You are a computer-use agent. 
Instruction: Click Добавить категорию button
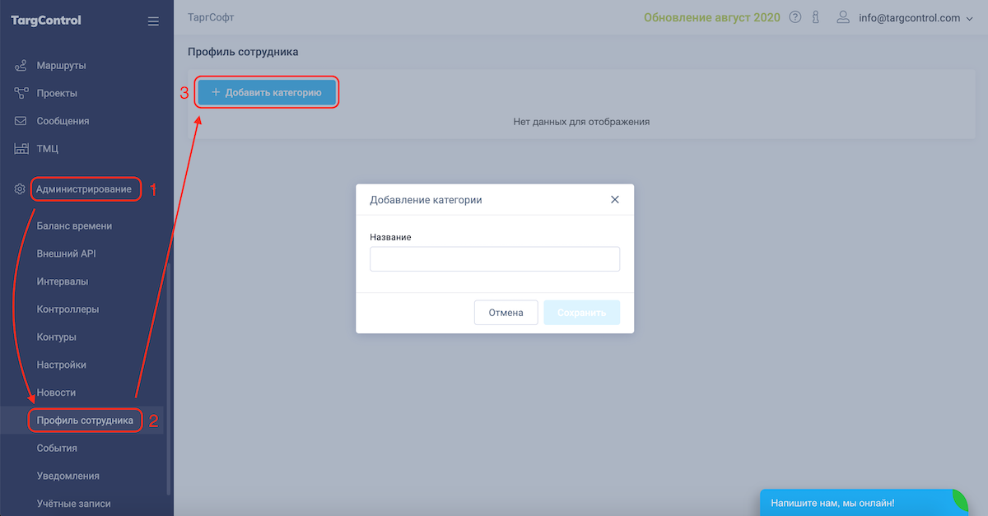267,92
